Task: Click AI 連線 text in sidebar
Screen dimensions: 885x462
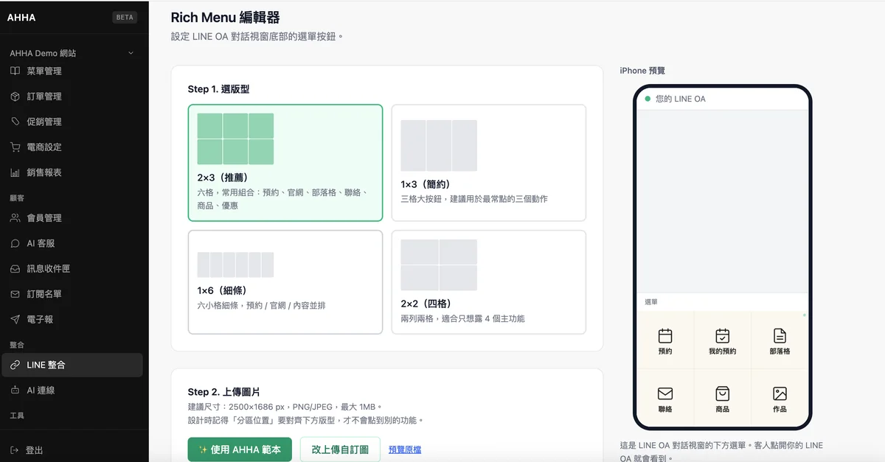Action: 41,390
